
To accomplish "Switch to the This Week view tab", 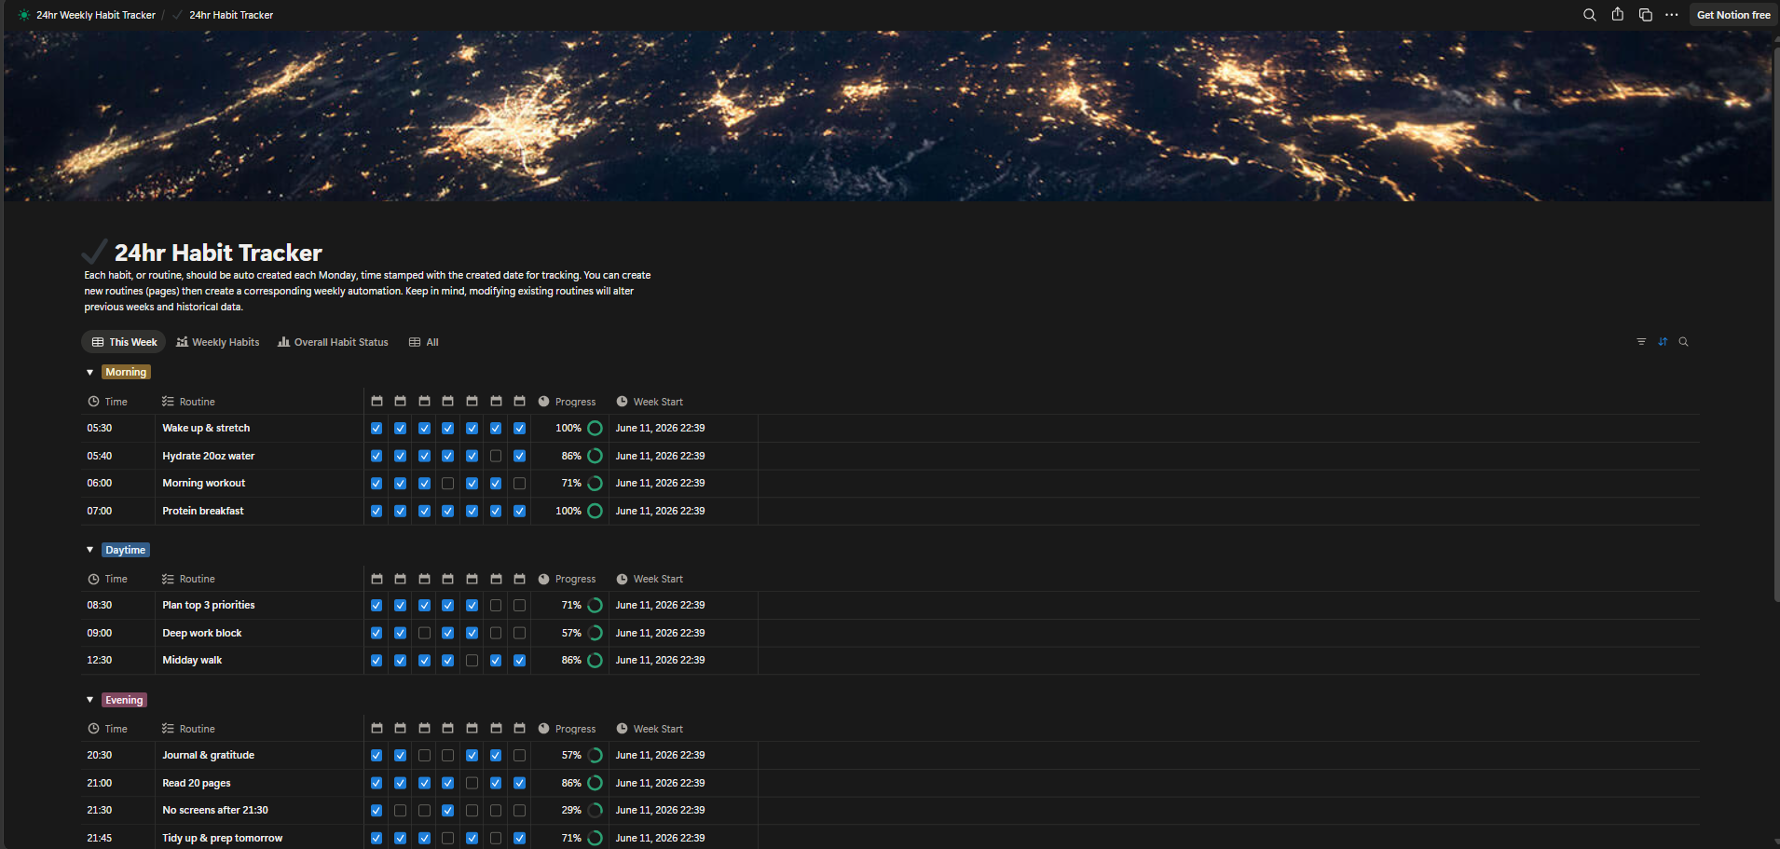I will pyautogui.click(x=124, y=342).
